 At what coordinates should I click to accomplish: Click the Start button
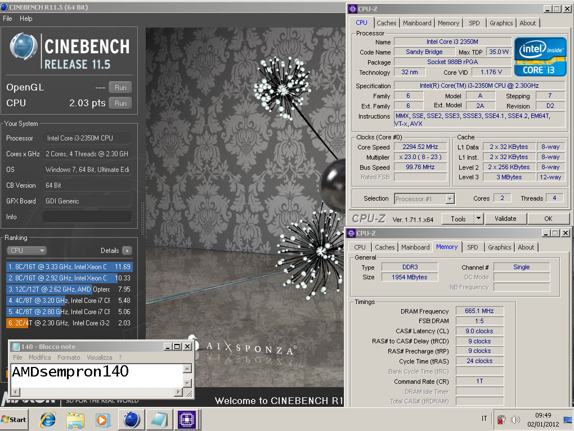(x=14, y=419)
